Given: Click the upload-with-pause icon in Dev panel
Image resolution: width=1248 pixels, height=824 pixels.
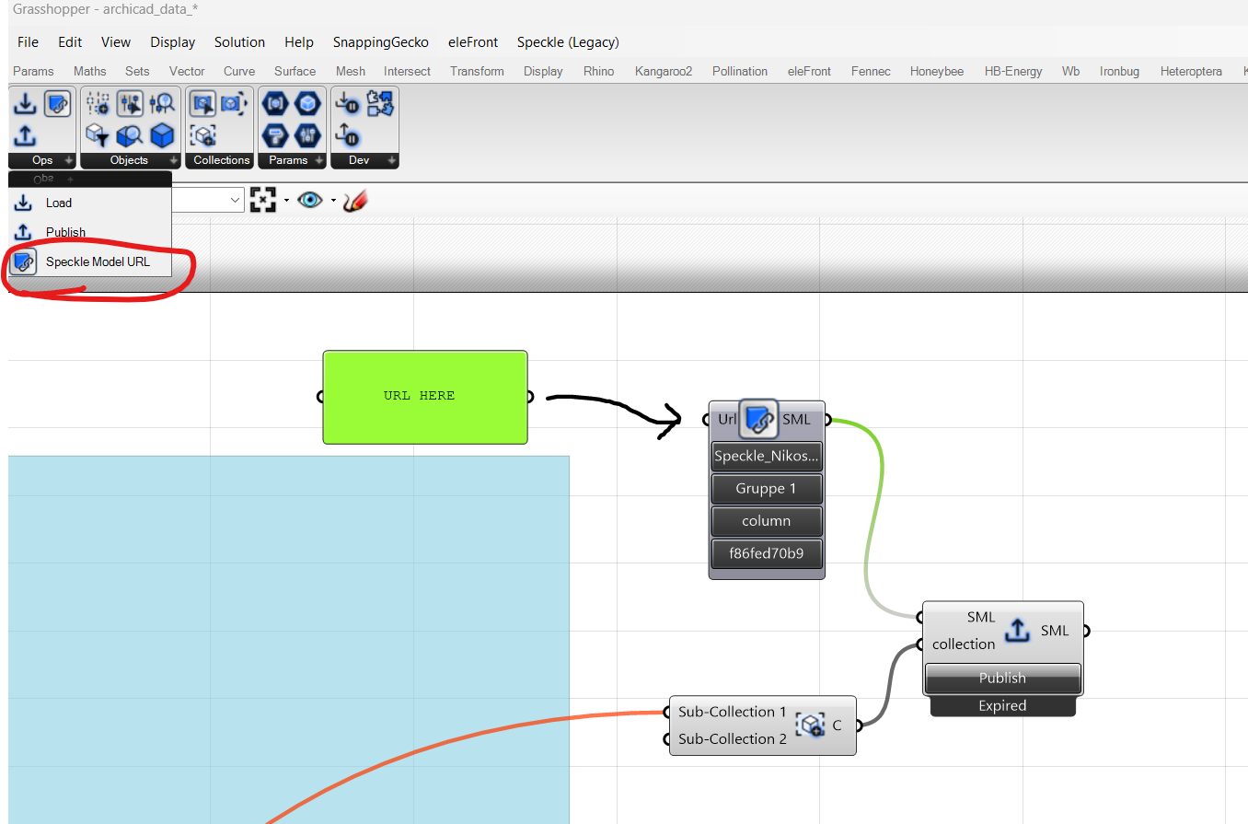Looking at the screenshot, I should pos(347,134).
